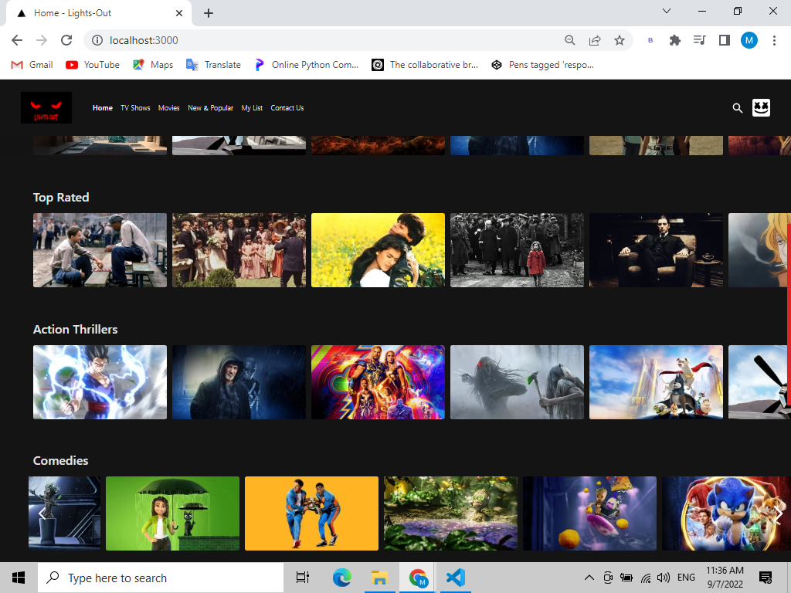This screenshot has width=791, height=593.
Task: Click the marshmallow profile avatar
Action: click(x=761, y=108)
